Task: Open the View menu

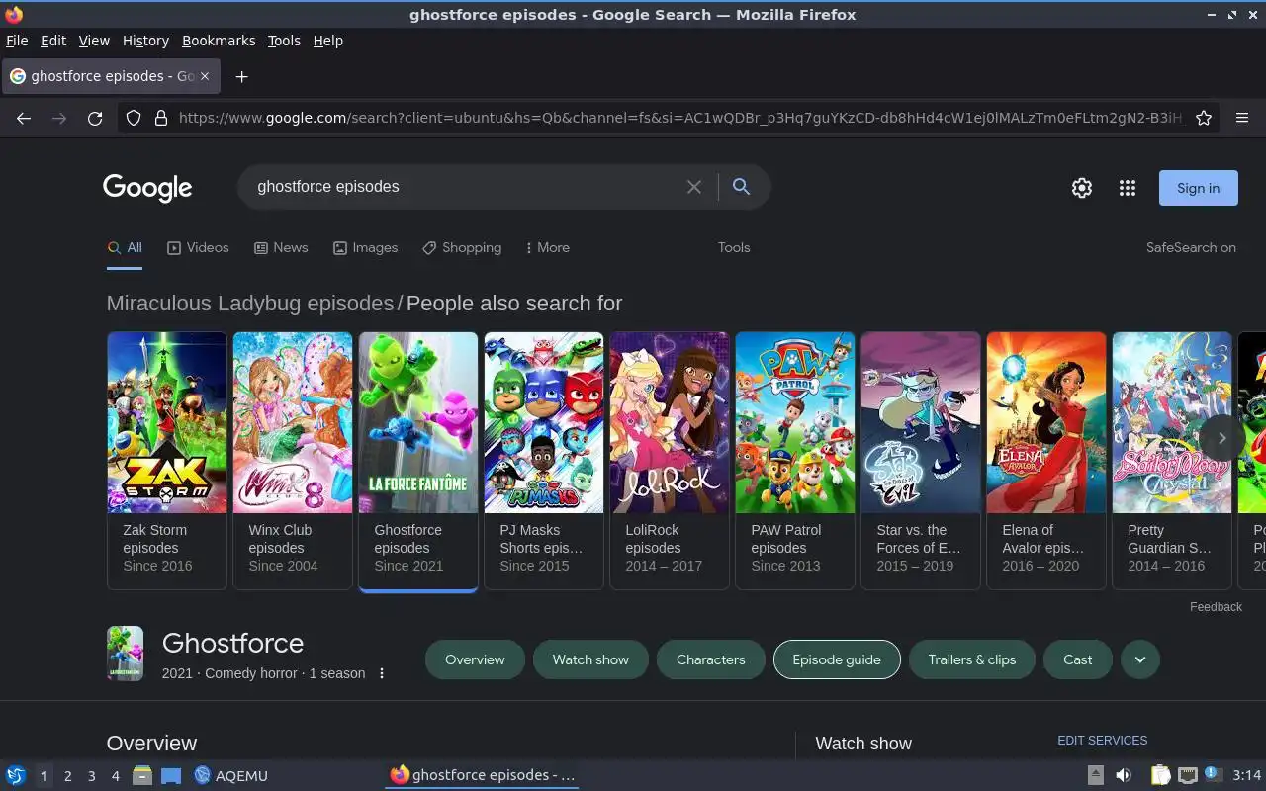Action: click(94, 41)
